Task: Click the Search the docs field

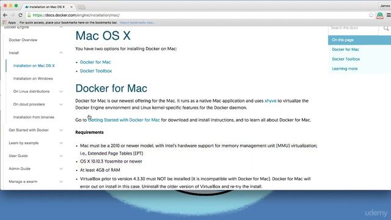Action: (x=353, y=28)
